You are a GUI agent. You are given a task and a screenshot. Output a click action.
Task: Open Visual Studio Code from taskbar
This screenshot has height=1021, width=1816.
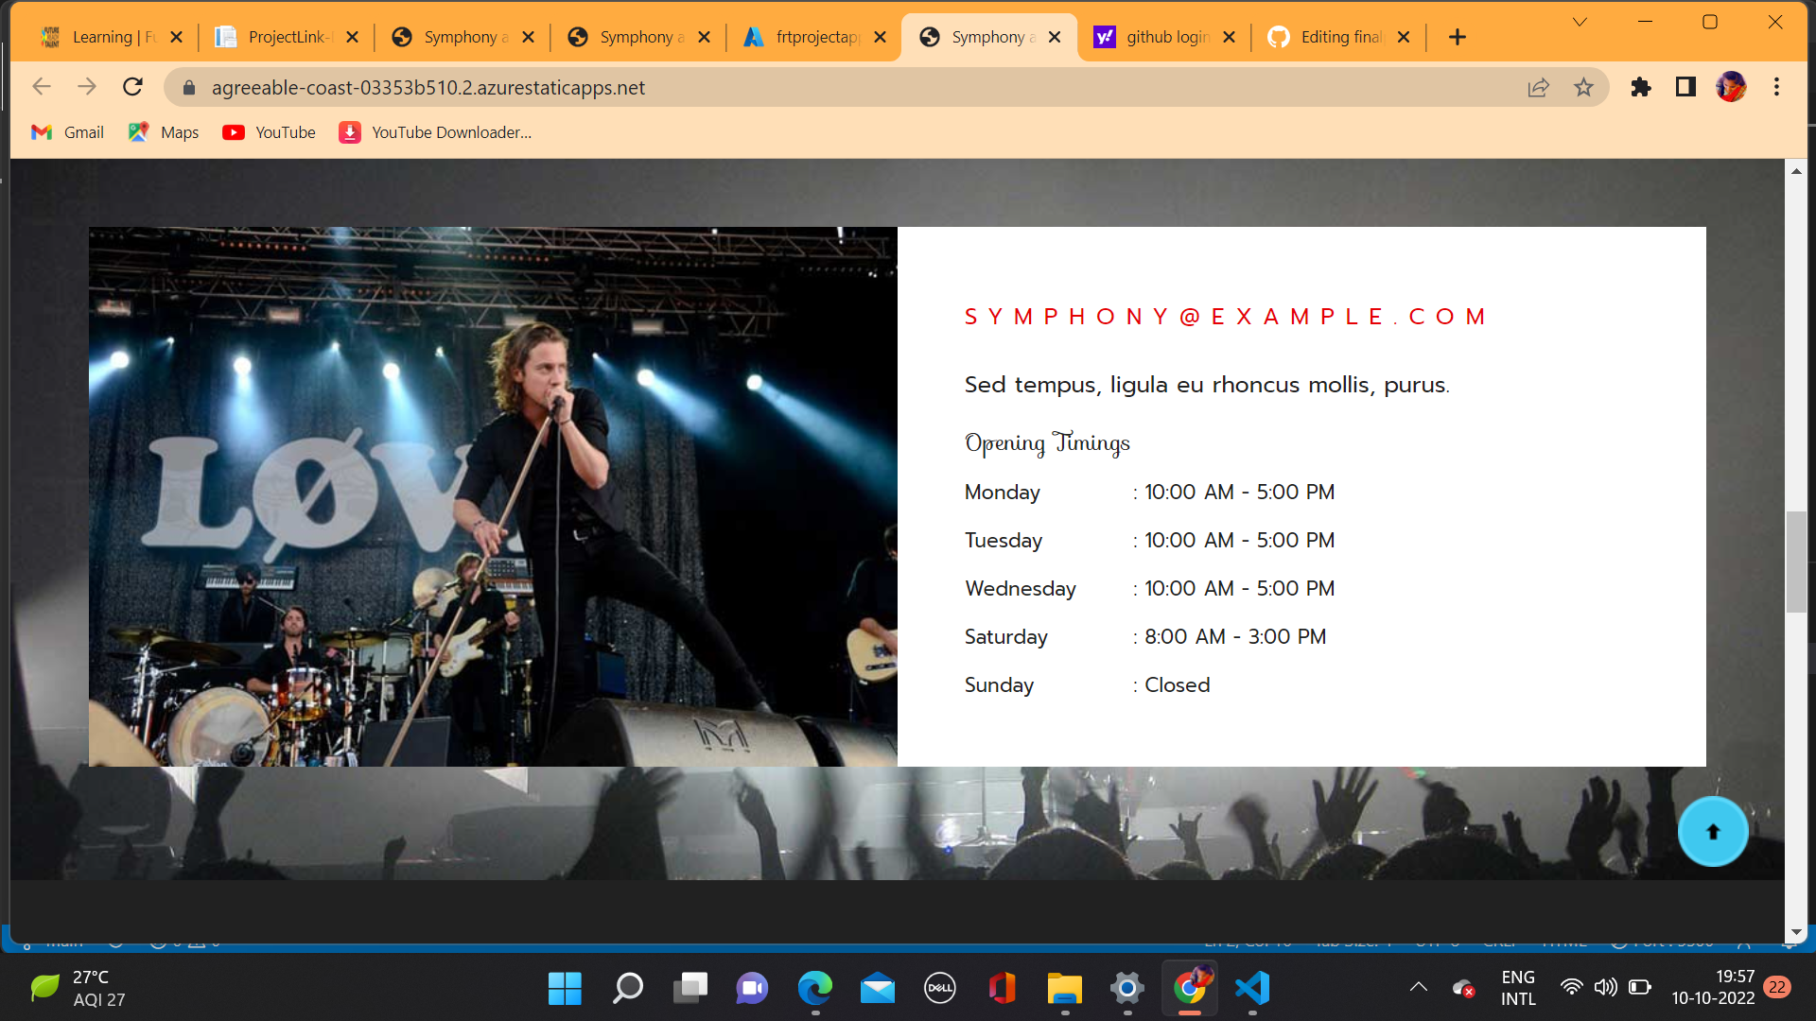coord(1252,988)
